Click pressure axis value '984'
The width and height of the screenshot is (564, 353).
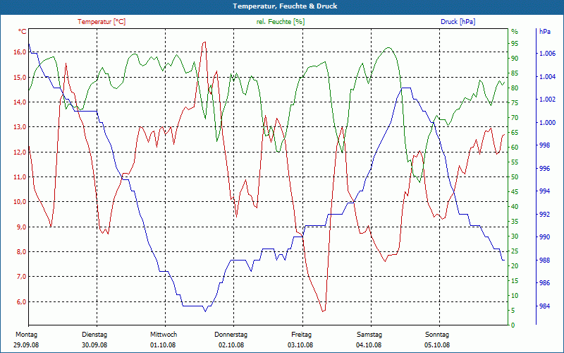click(544, 306)
